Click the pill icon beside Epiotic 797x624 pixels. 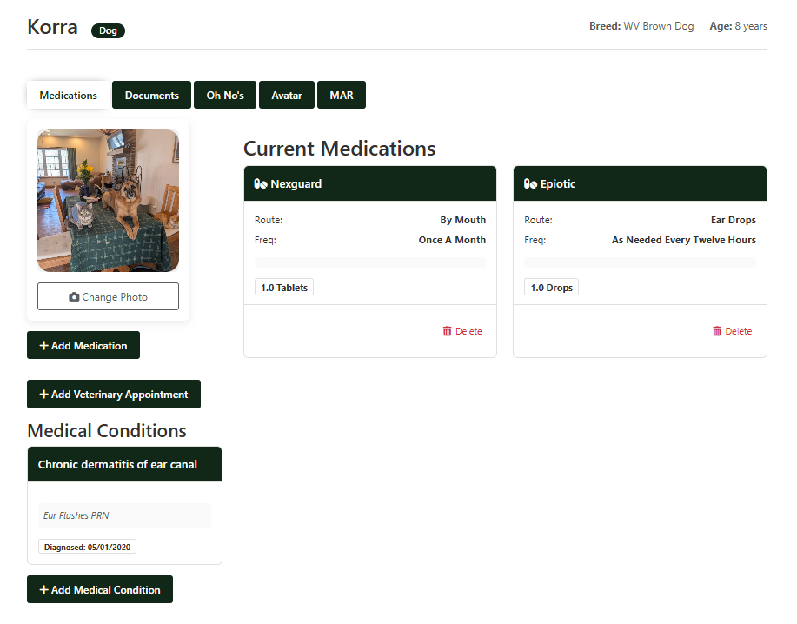pos(530,184)
